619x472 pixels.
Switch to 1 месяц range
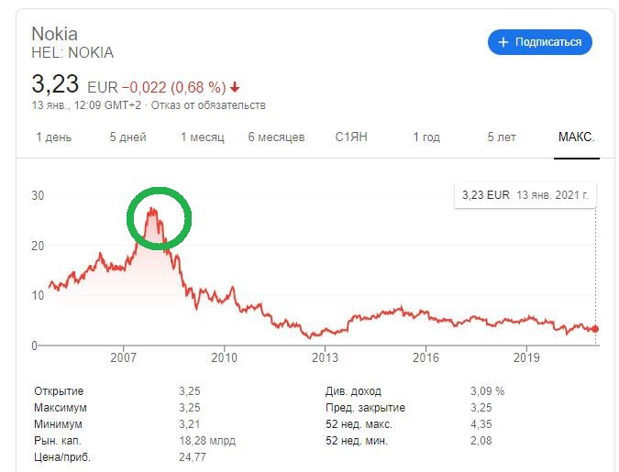tap(202, 137)
